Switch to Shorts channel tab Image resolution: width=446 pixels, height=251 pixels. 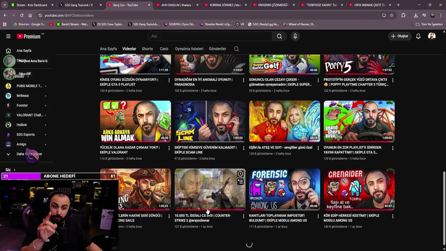[x=147, y=49]
